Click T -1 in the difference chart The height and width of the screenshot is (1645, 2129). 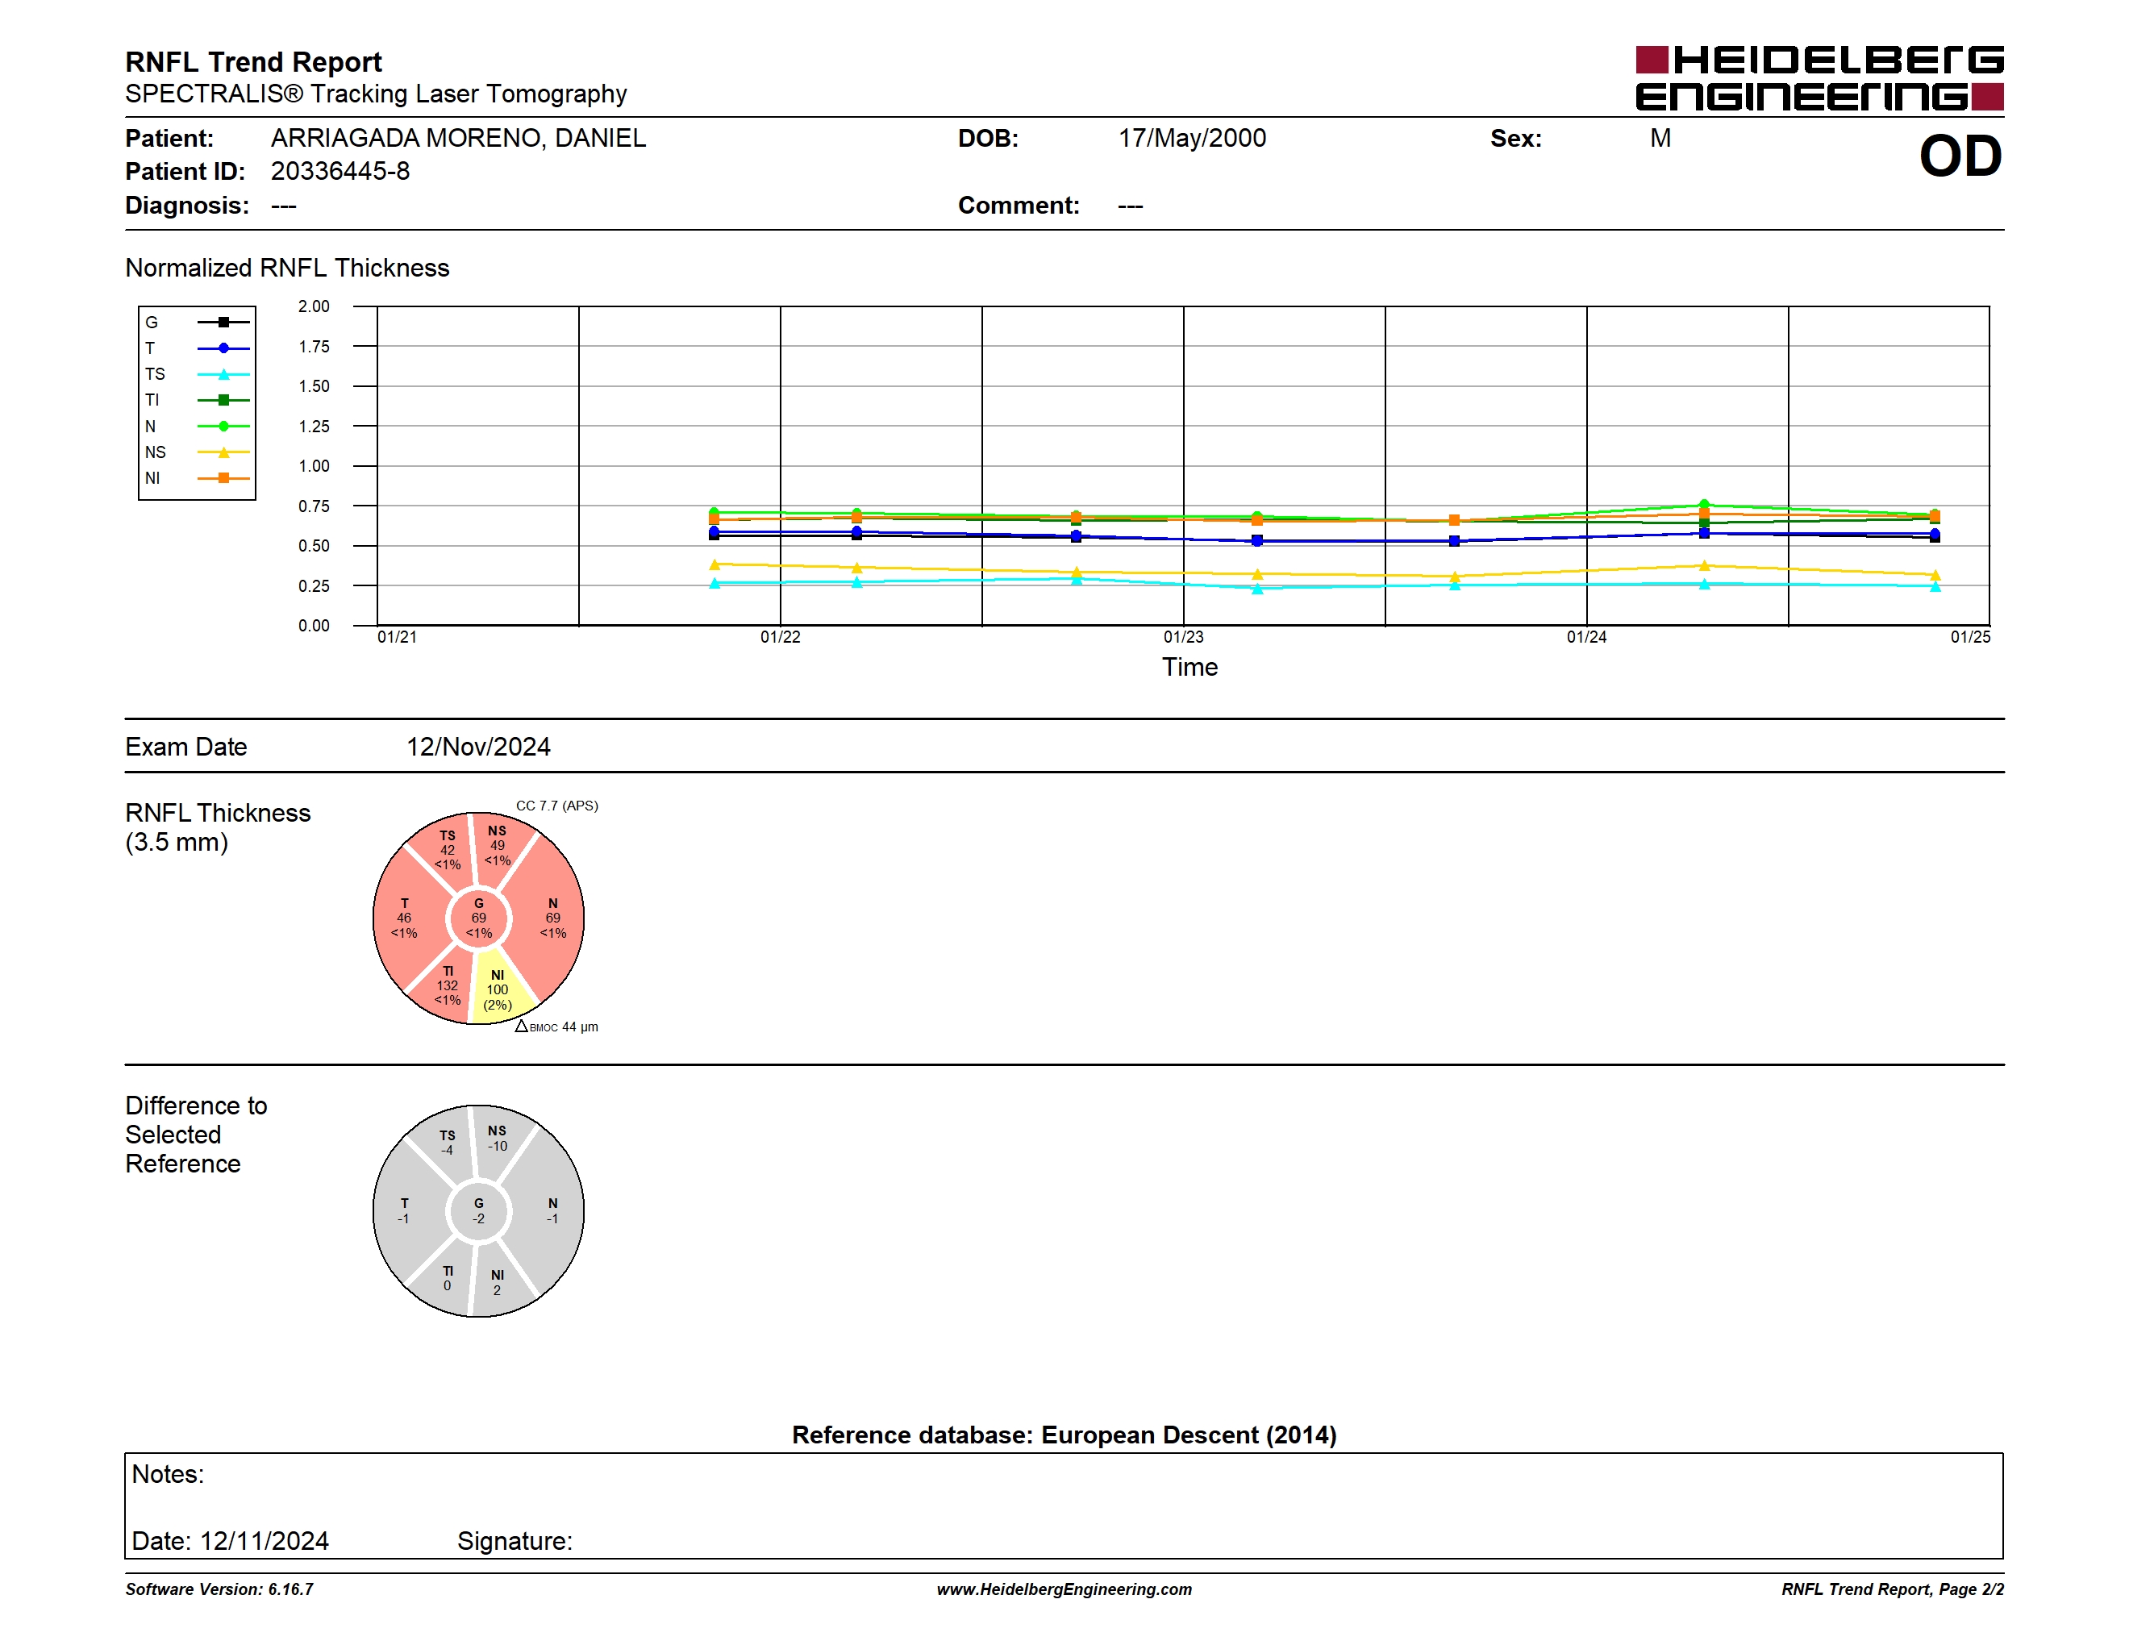pos(403,1210)
